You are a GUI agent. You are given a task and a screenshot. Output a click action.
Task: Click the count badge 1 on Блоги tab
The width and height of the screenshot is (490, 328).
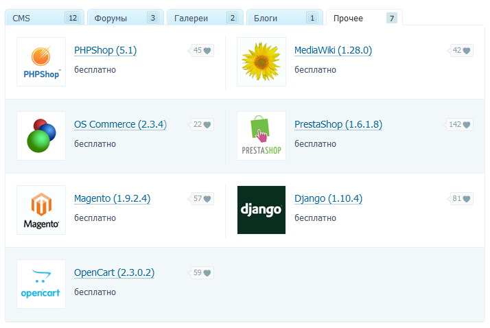pos(312,18)
